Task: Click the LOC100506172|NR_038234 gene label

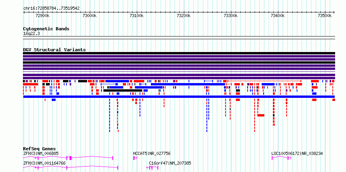Action: point(297,153)
